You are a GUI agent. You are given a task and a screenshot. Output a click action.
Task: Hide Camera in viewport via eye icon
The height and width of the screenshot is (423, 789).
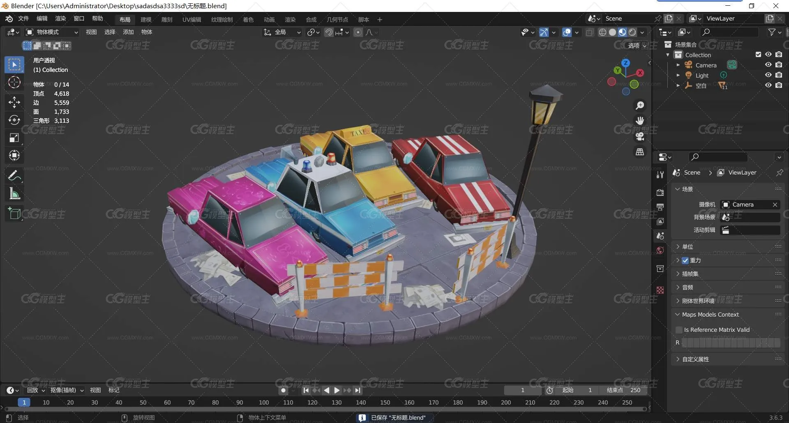pyautogui.click(x=768, y=65)
